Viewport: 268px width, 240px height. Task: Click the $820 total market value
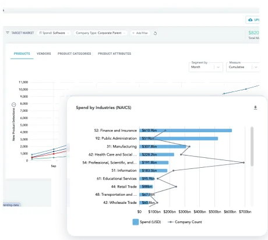pos(254,33)
